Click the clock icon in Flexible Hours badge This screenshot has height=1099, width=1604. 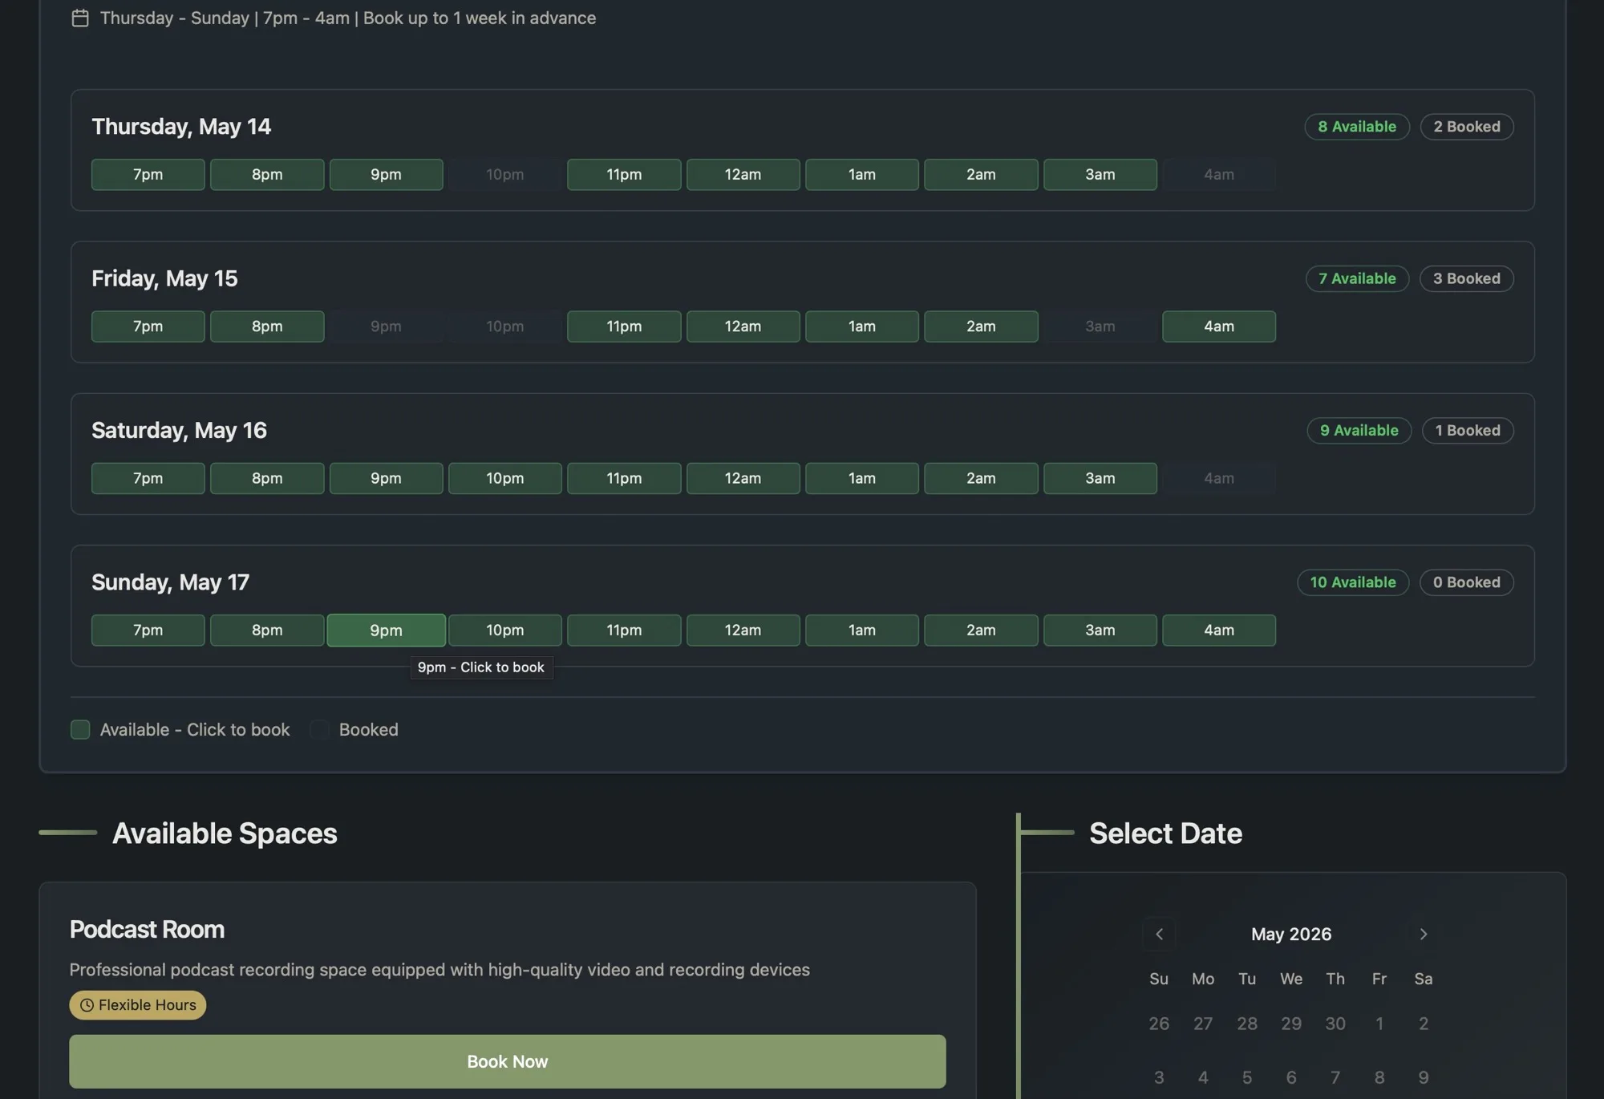click(x=87, y=1005)
